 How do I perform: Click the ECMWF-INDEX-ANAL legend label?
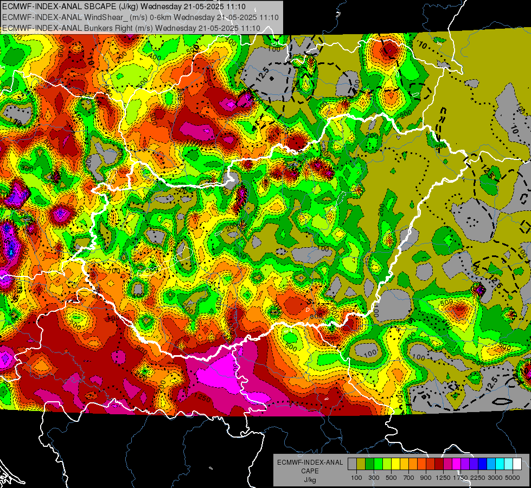tap(310, 463)
